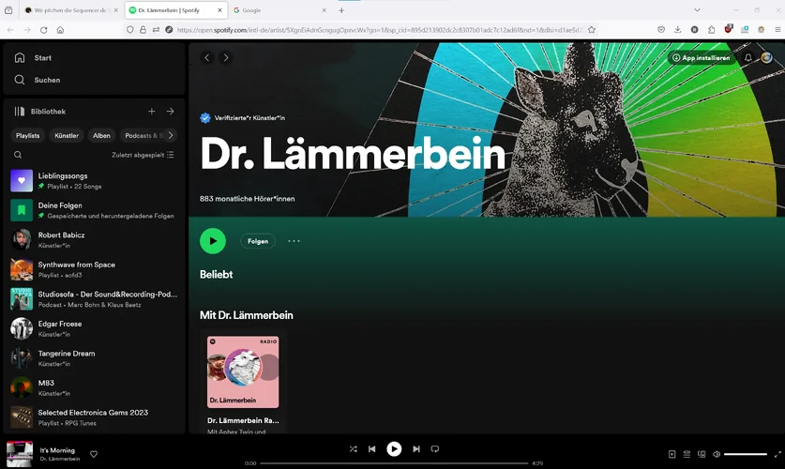Open It's Morning track title
The height and width of the screenshot is (469, 785).
point(57,450)
